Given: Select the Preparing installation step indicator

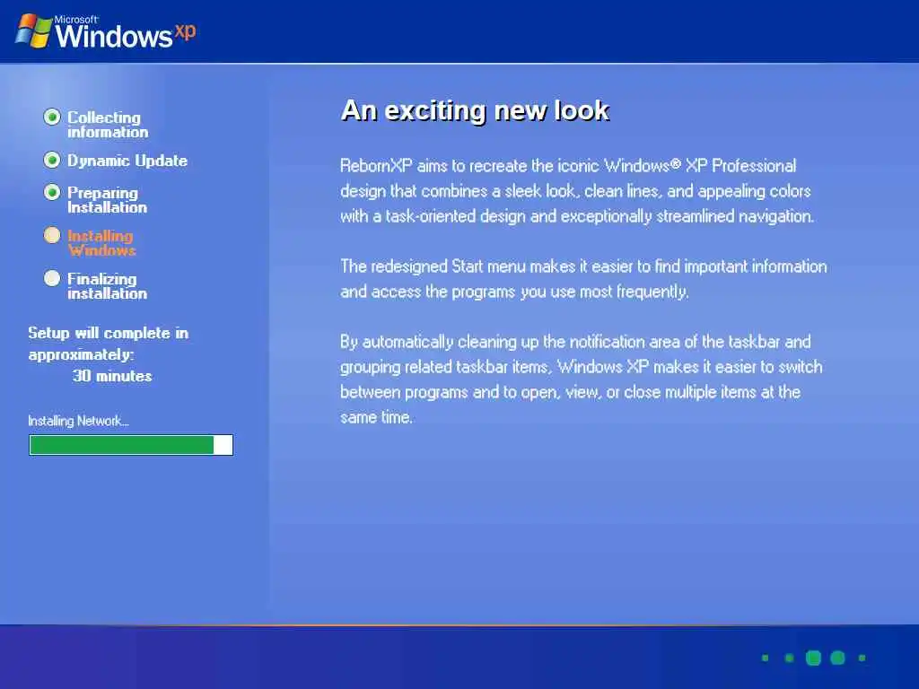Looking at the screenshot, I should (52, 192).
